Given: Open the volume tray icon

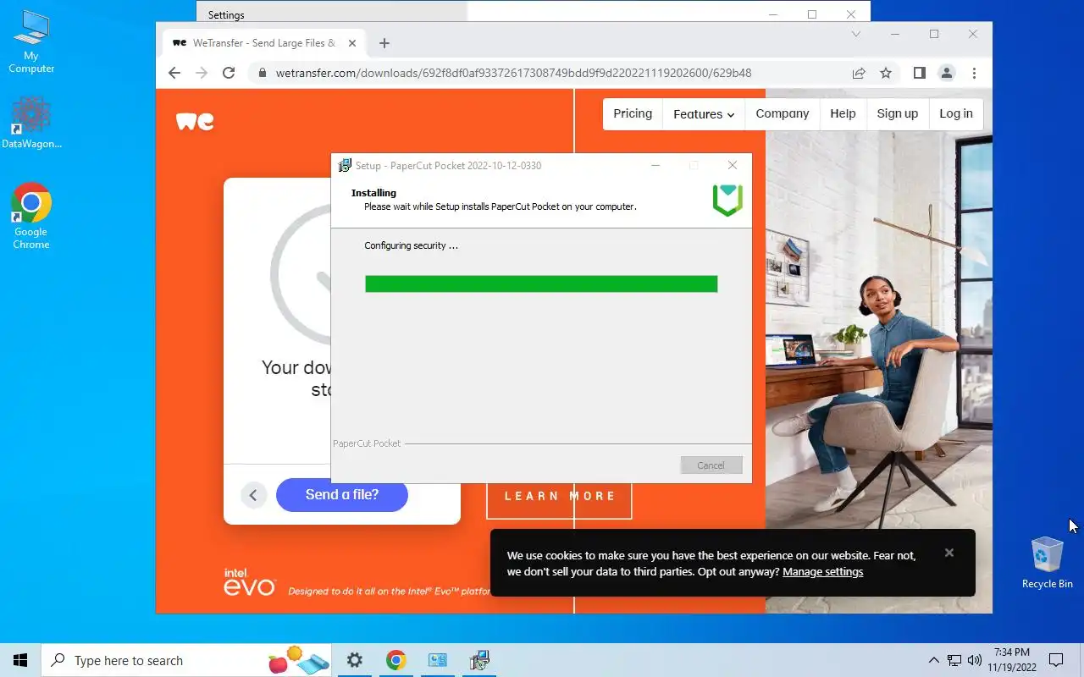Looking at the screenshot, I should pyautogui.click(x=975, y=660).
